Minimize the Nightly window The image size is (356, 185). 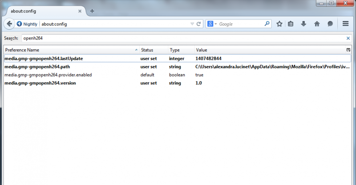click(321, 3)
